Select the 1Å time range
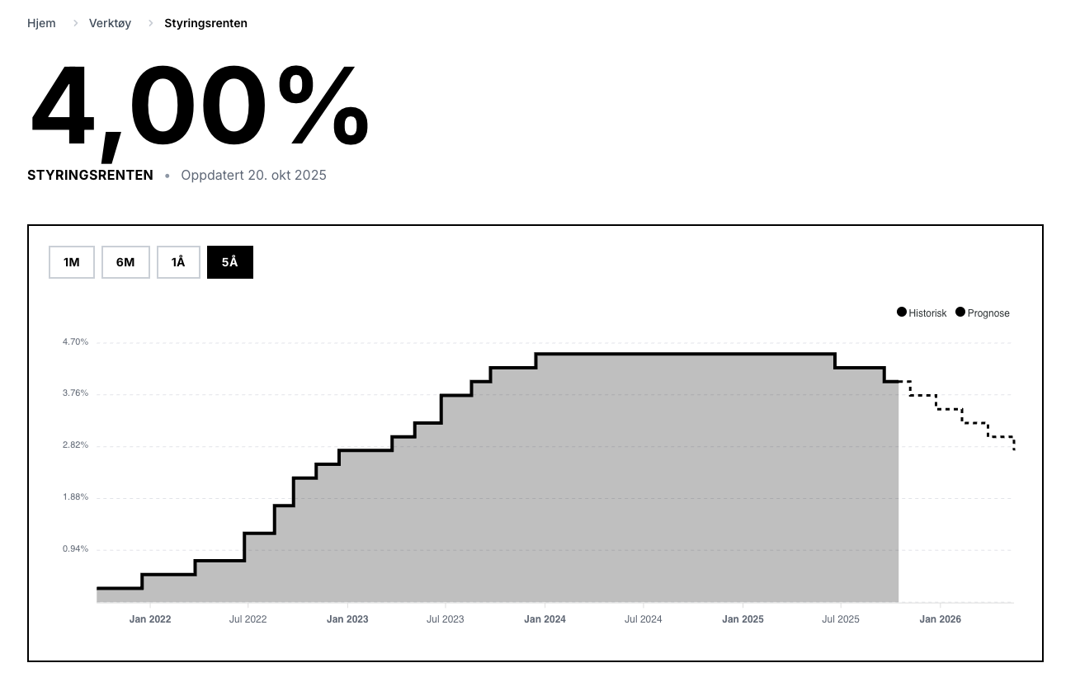 pos(178,262)
